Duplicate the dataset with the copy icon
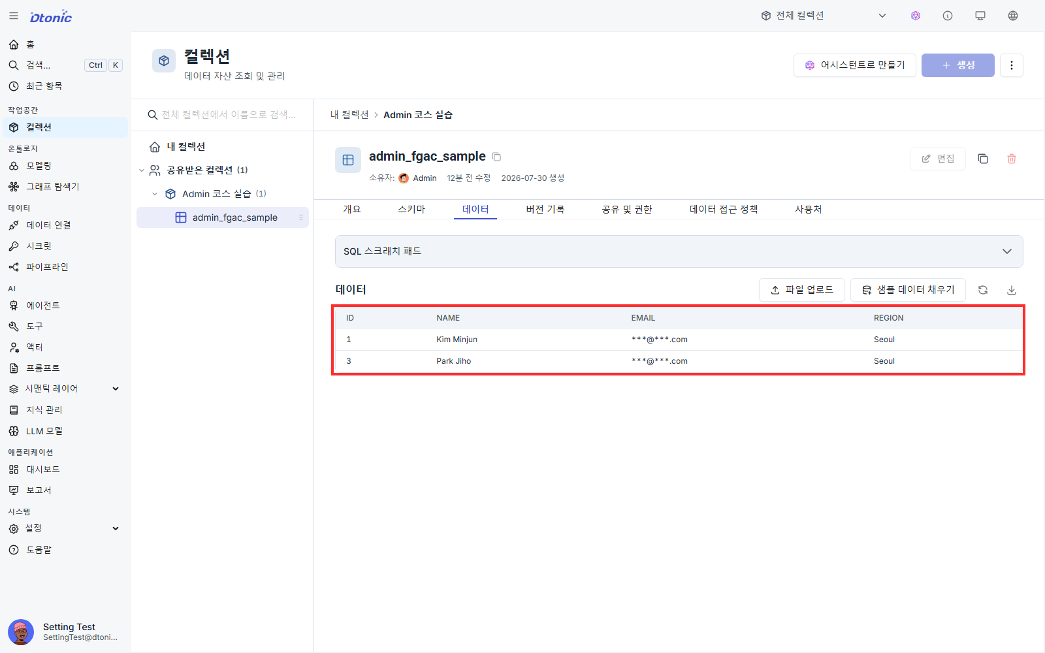The image size is (1045, 653). pyautogui.click(x=983, y=159)
